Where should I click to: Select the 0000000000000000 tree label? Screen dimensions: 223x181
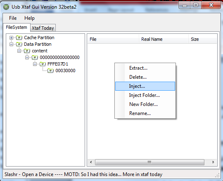click(x=59, y=57)
